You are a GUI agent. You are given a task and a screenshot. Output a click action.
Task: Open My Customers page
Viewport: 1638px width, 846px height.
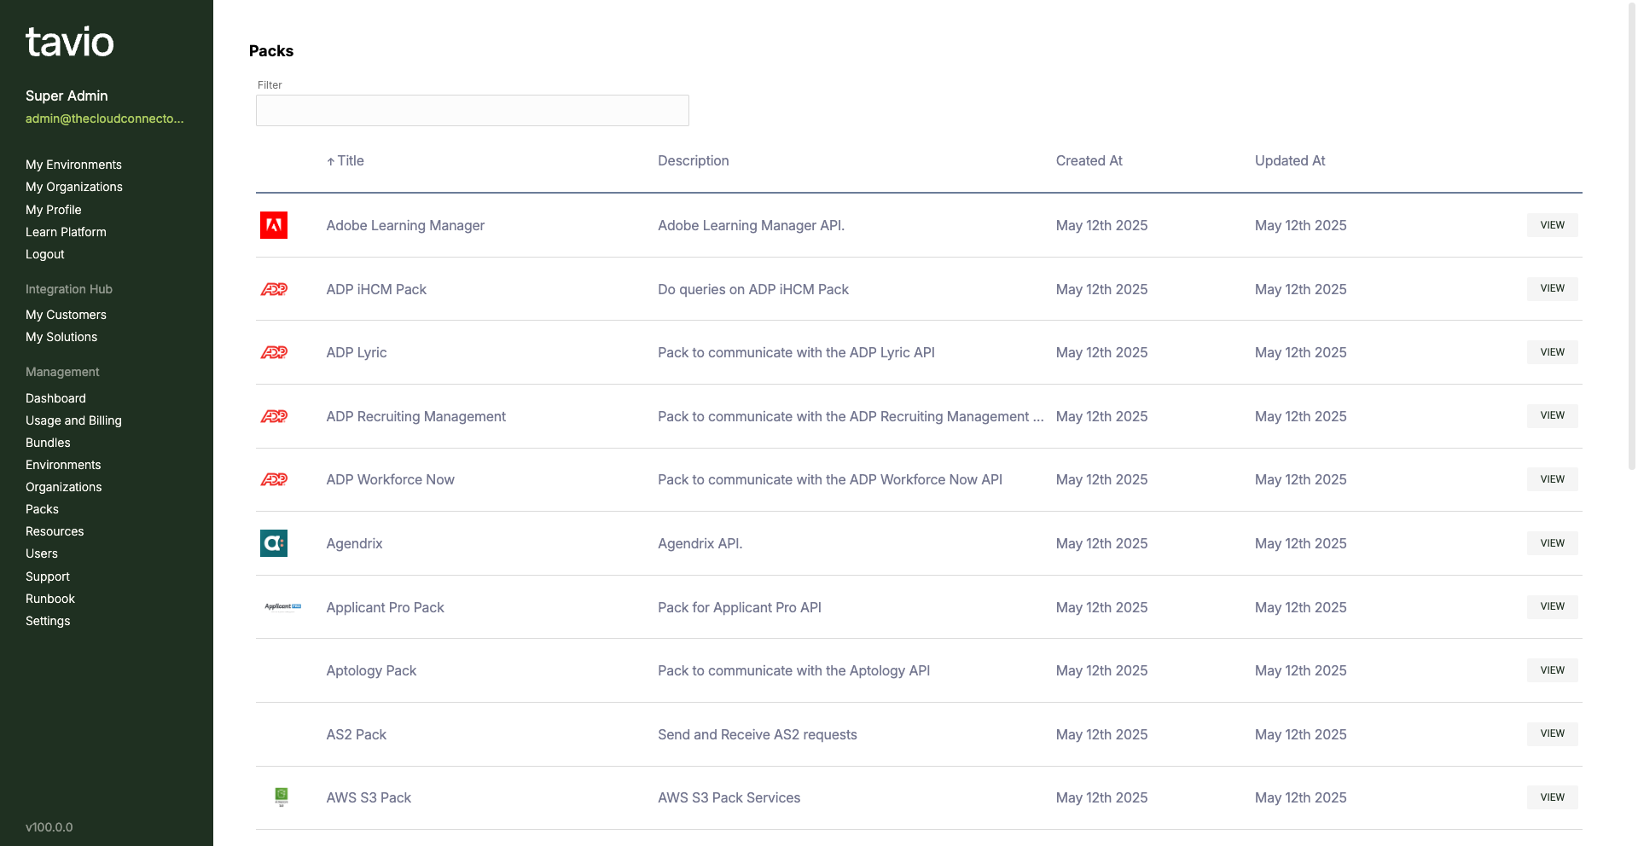(x=66, y=315)
